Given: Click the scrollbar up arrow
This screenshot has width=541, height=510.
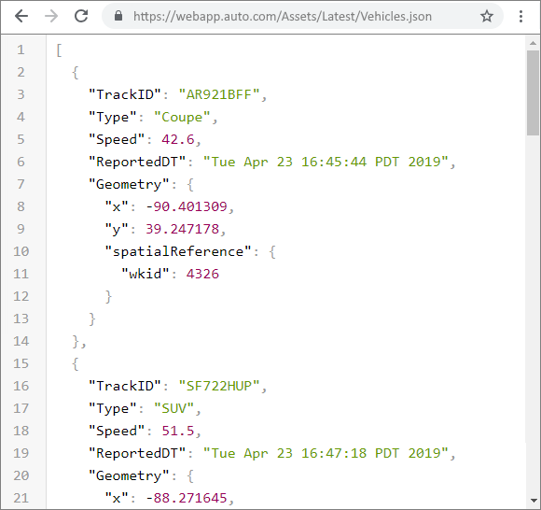Looking at the screenshot, I should click(533, 43).
